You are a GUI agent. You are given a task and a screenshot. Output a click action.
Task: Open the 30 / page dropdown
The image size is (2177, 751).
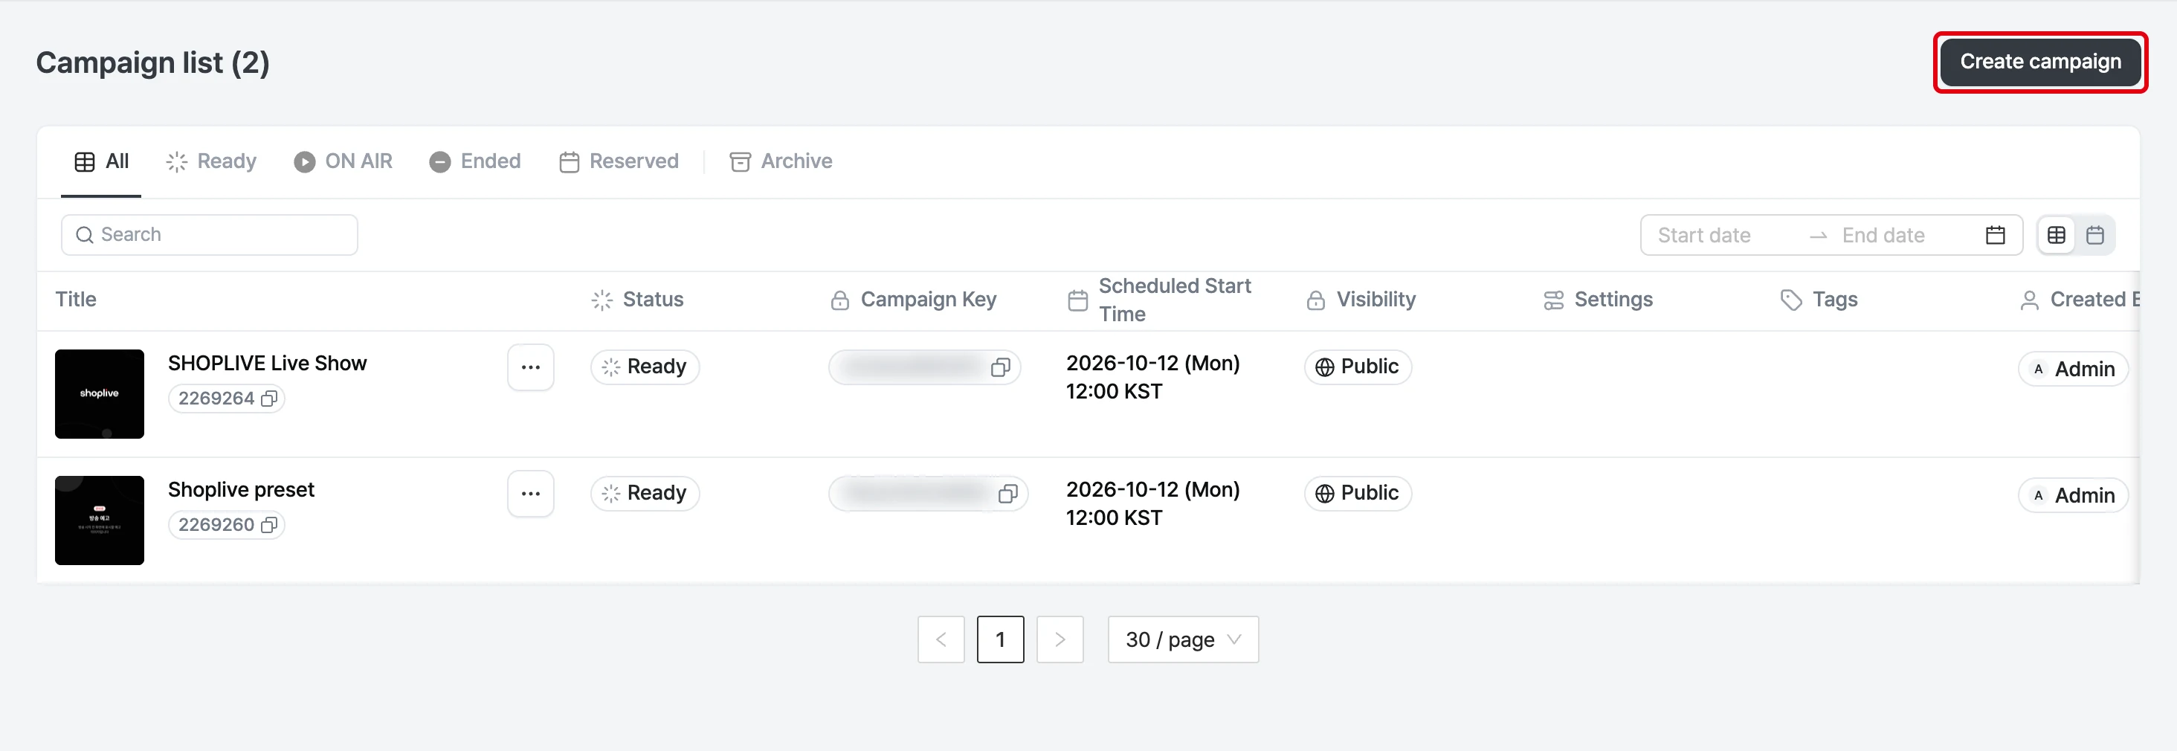(1183, 639)
